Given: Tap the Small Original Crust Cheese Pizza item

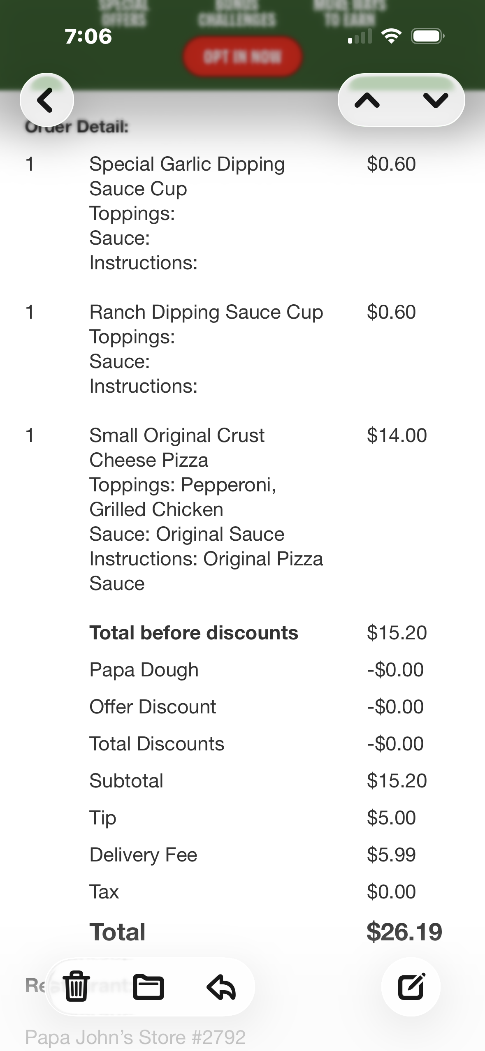Looking at the screenshot, I should [177, 447].
